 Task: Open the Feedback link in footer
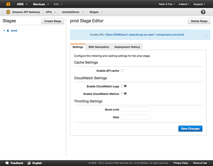pyautogui.click(x=17, y=163)
